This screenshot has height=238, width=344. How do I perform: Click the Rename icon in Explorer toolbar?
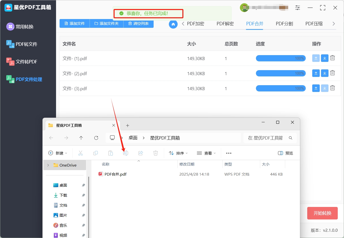(x=126, y=153)
